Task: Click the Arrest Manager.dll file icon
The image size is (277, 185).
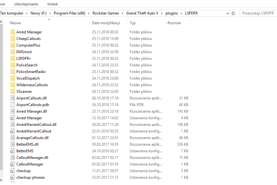Action: coord(13,111)
